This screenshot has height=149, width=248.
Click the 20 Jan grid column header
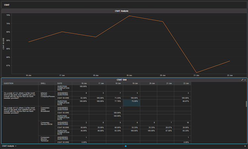click(x=148, y=83)
